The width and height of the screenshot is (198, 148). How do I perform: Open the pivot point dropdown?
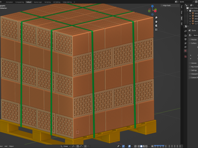tap(73, 146)
